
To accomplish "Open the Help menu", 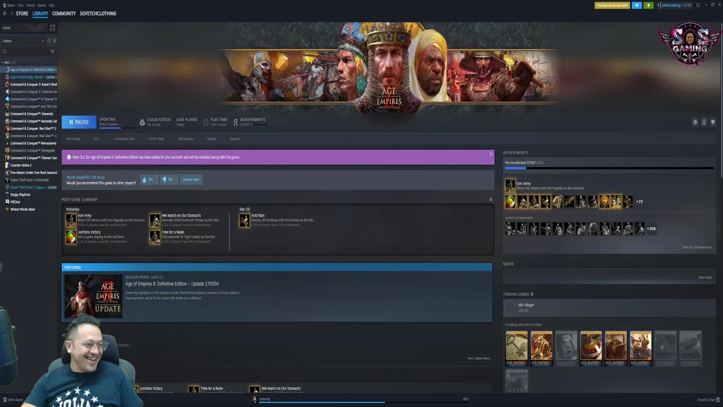I will coord(51,5).
